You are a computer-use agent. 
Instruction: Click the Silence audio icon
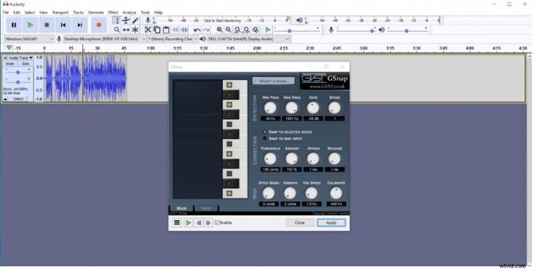click(185, 29)
